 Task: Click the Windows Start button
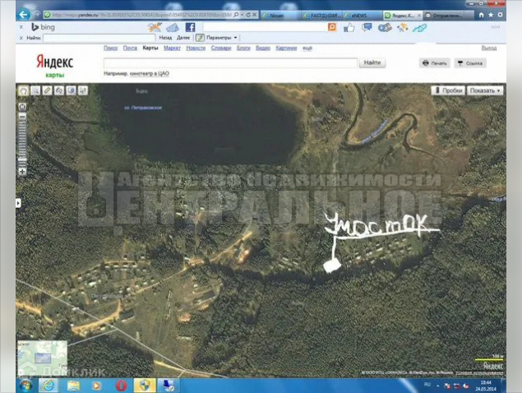point(25,386)
